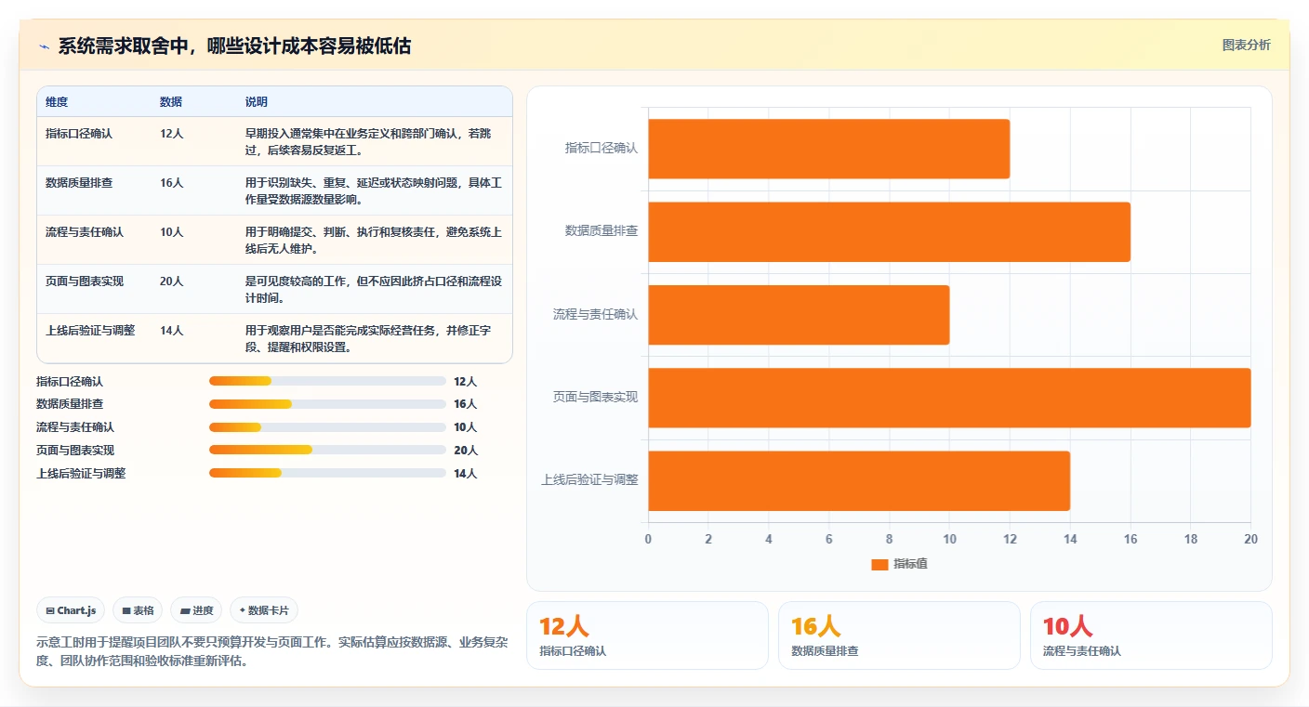
Task: Click the 数据质量排查 progress bar
Action: click(327, 404)
